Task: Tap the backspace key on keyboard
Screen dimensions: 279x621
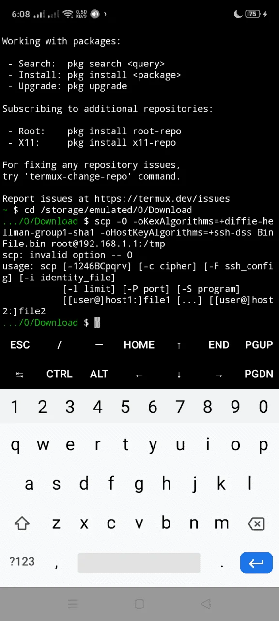Action: point(256,523)
